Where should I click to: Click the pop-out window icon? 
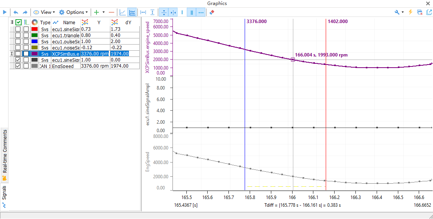[428, 12]
